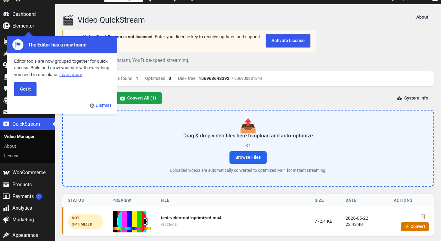Click the 772.4 KB size value
Screen dimensions: 441x241
(324, 221)
